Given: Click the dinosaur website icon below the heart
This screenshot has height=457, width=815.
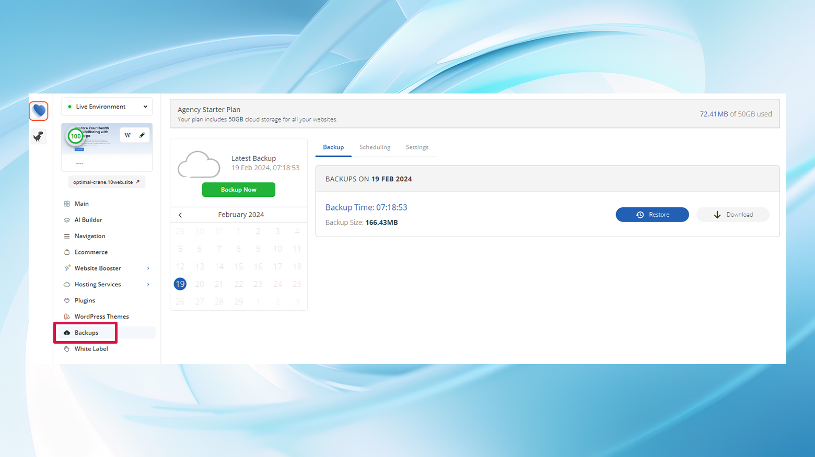Looking at the screenshot, I should pyautogui.click(x=38, y=136).
